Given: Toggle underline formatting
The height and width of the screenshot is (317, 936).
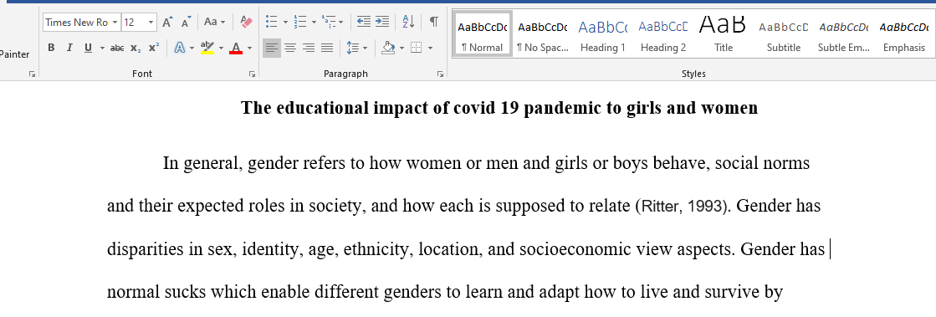Looking at the screenshot, I should point(88,48).
